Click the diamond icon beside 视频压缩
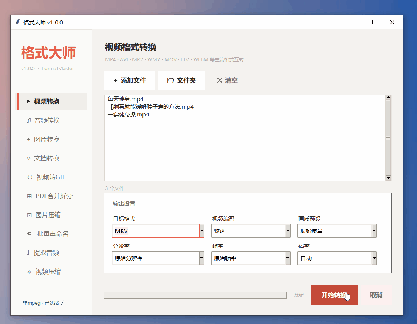 pos(29,272)
